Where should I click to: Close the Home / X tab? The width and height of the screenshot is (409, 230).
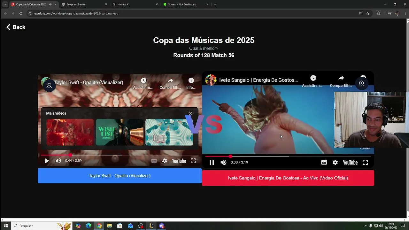pos(157,4)
